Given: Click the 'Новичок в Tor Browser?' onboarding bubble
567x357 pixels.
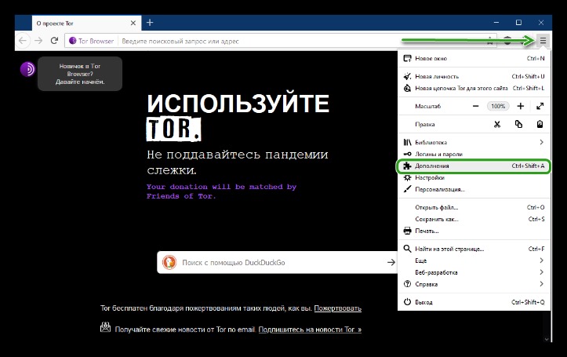Looking at the screenshot, I should click(x=80, y=74).
